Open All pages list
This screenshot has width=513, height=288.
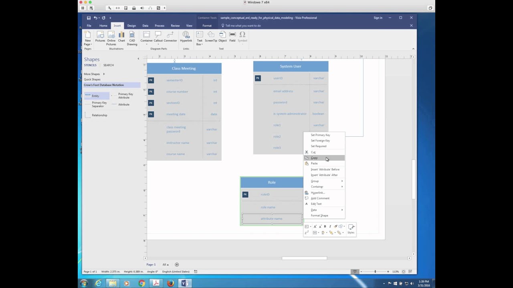coord(166,264)
